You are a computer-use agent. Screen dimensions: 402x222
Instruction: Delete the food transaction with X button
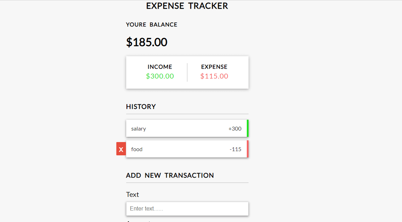tap(121, 149)
